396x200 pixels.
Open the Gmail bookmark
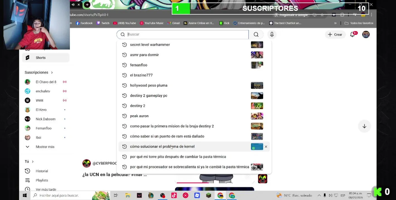(173, 23)
